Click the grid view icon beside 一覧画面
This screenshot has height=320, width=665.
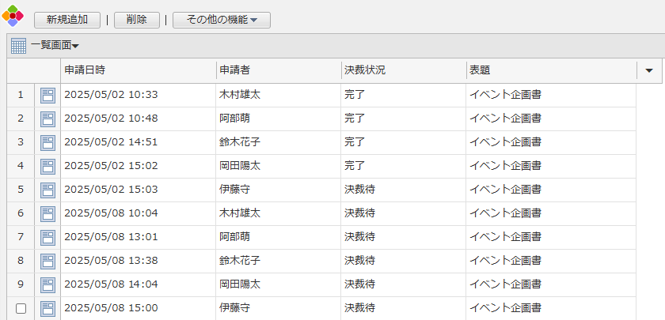[x=18, y=47]
